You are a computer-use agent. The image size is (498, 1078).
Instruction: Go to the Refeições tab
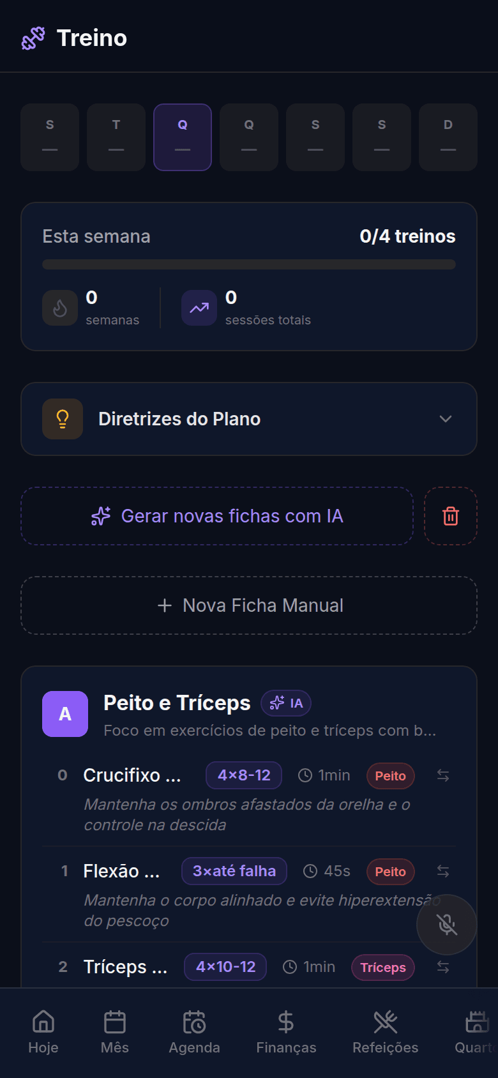click(386, 1032)
